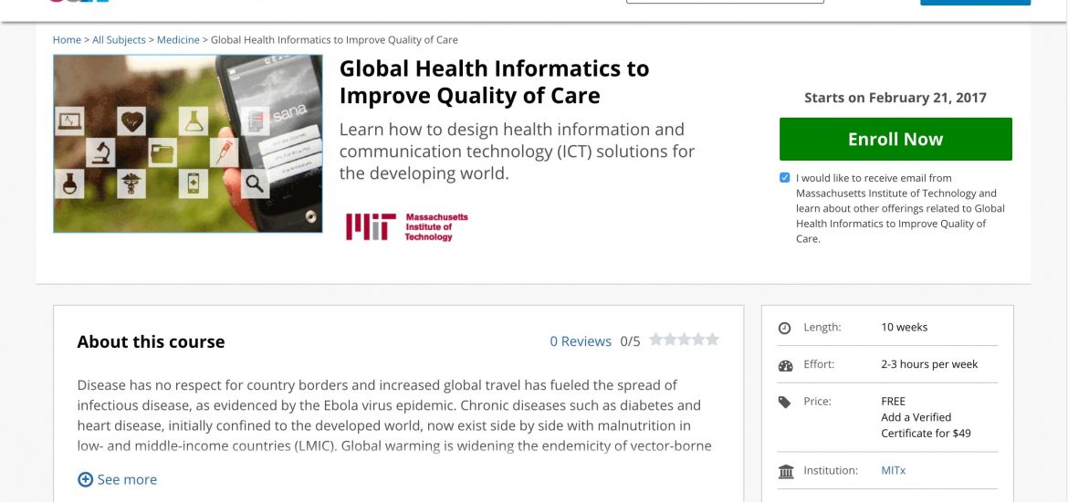Click 'Add a Verified Certificate for $49' text

(x=926, y=425)
